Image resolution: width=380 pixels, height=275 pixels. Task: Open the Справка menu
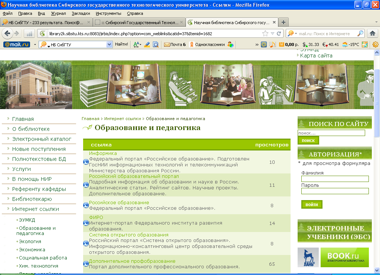135,13
